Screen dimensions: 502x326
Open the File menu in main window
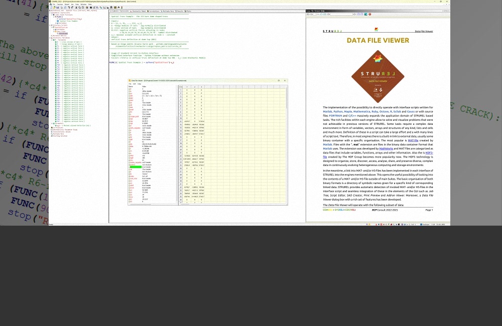click(x=54, y=4)
